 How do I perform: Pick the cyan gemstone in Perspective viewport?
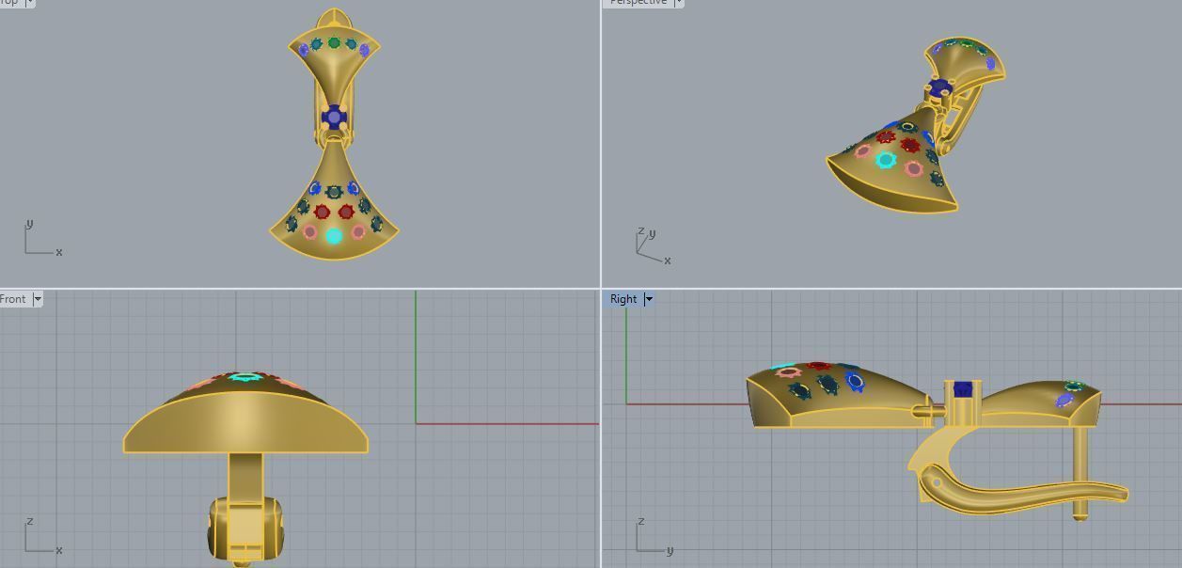pos(886,161)
